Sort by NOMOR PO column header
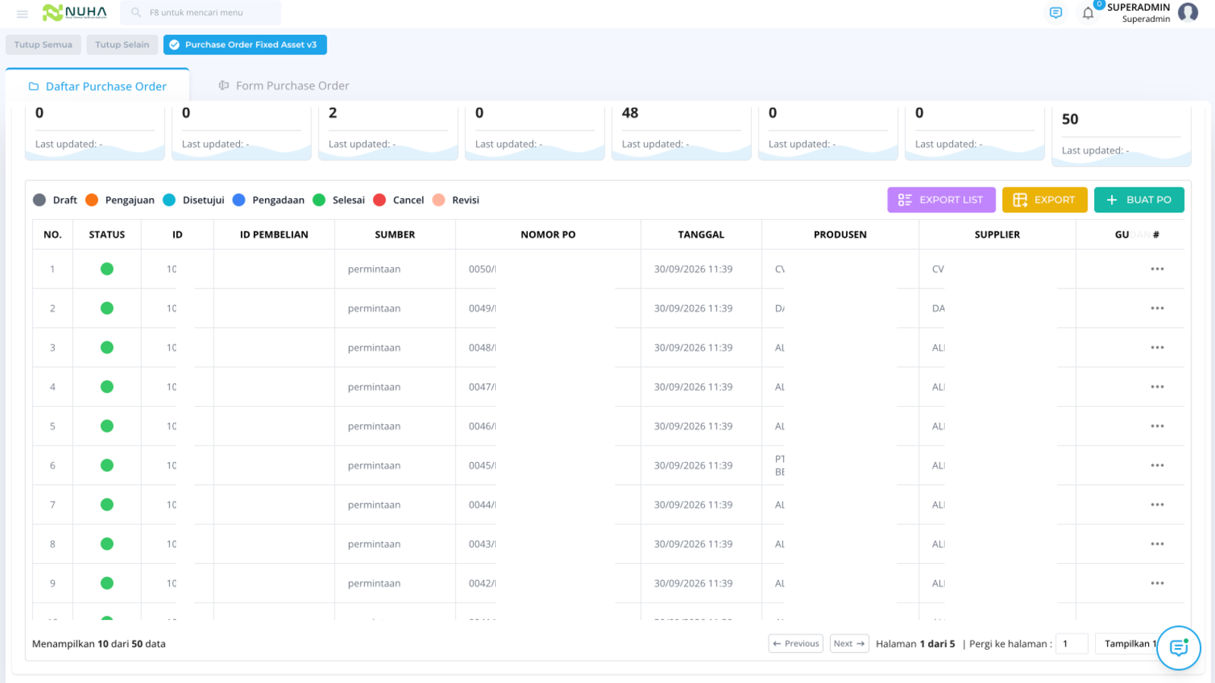 tap(548, 234)
